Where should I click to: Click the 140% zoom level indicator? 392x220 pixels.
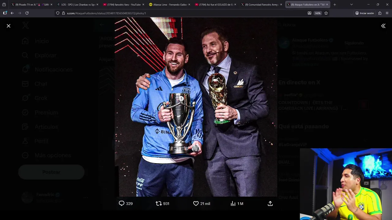coord(318,13)
